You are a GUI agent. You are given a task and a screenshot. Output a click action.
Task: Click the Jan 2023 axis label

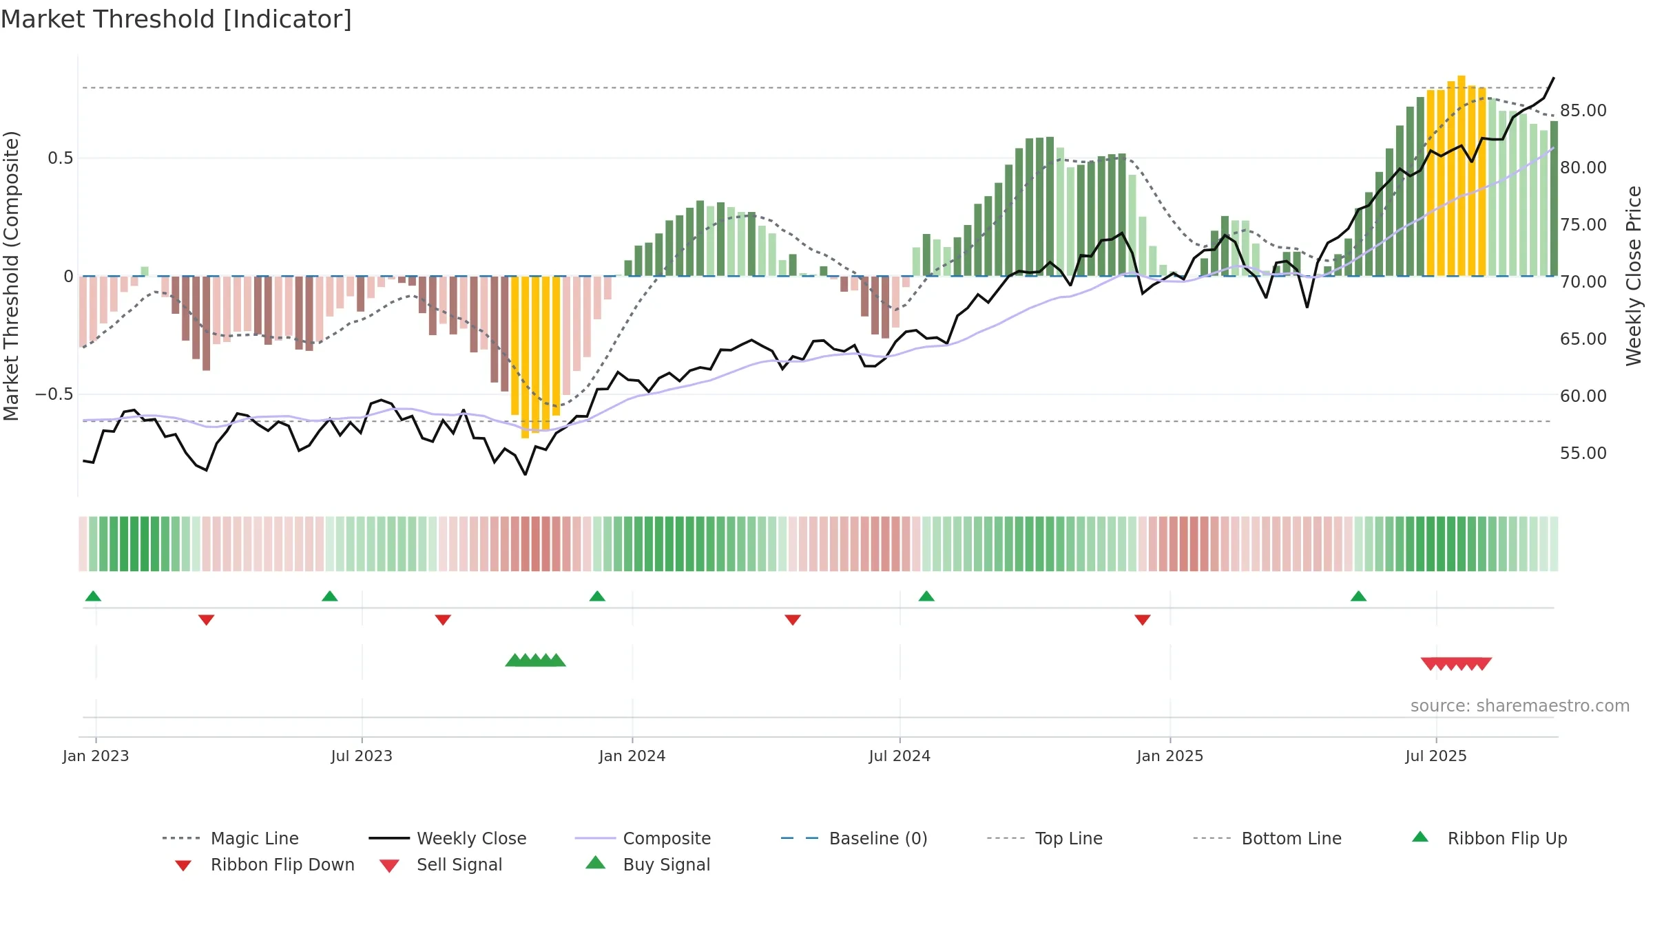96,756
